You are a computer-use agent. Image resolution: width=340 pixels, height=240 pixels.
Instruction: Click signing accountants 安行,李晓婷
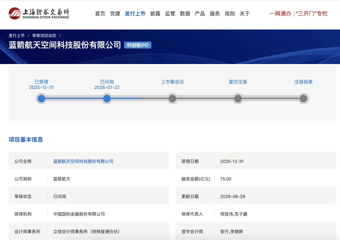[x=232, y=231]
